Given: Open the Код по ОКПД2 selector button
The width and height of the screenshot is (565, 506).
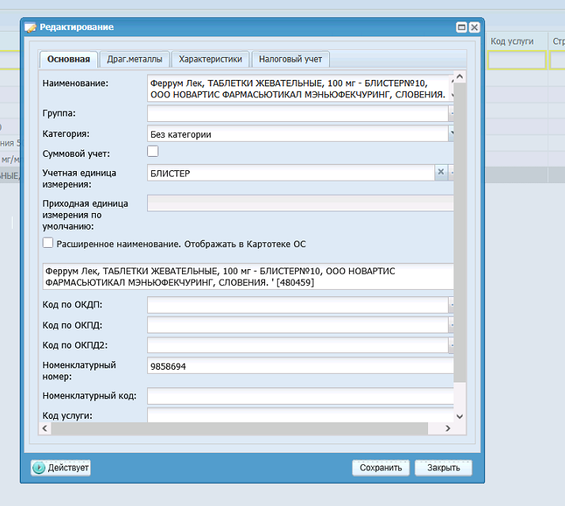Looking at the screenshot, I should 451,345.
